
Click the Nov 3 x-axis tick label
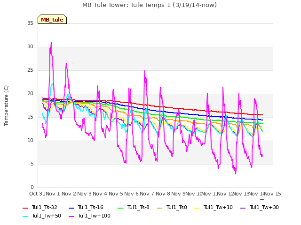(x=85, y=194)
